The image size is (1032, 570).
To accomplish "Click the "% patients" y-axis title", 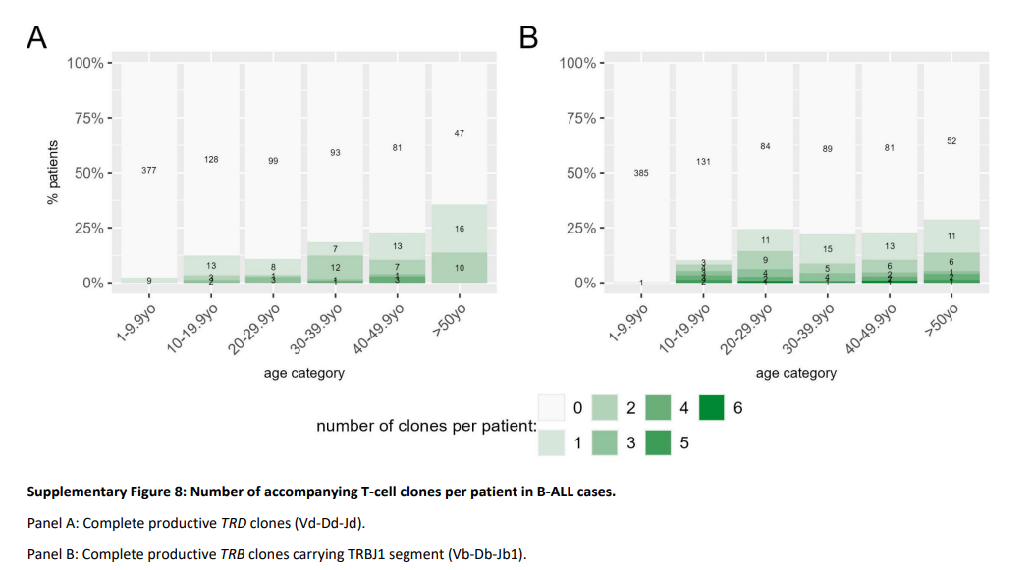I will point(56,173).
